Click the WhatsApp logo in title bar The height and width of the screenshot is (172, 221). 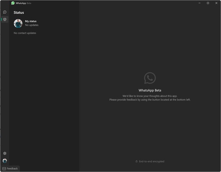click(x=13, y=3)
